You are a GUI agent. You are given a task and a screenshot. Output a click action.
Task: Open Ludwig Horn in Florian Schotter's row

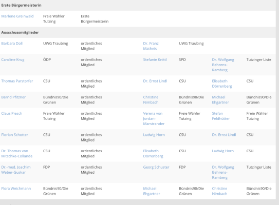154,135
